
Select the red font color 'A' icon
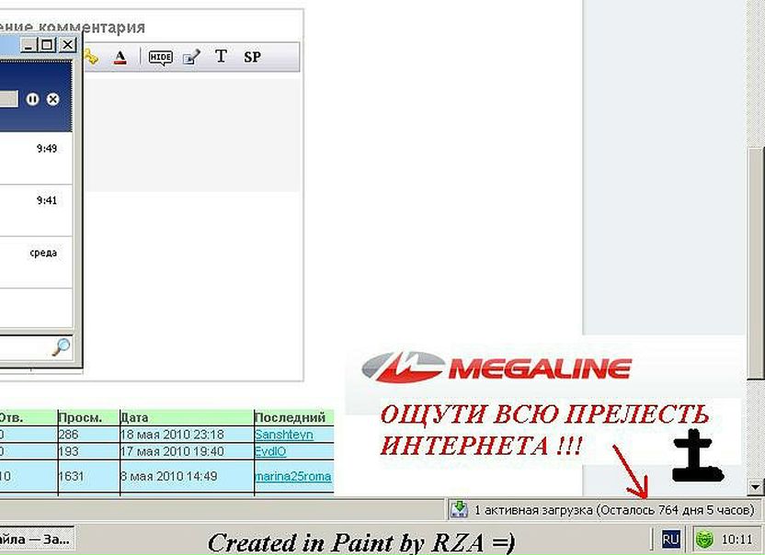(120, 57)
